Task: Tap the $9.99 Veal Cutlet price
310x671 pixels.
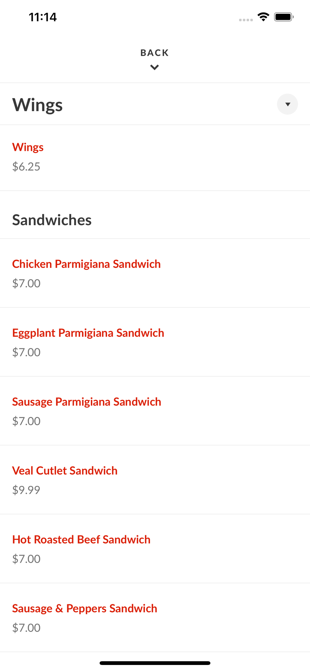Action: [x=26, y=490]
